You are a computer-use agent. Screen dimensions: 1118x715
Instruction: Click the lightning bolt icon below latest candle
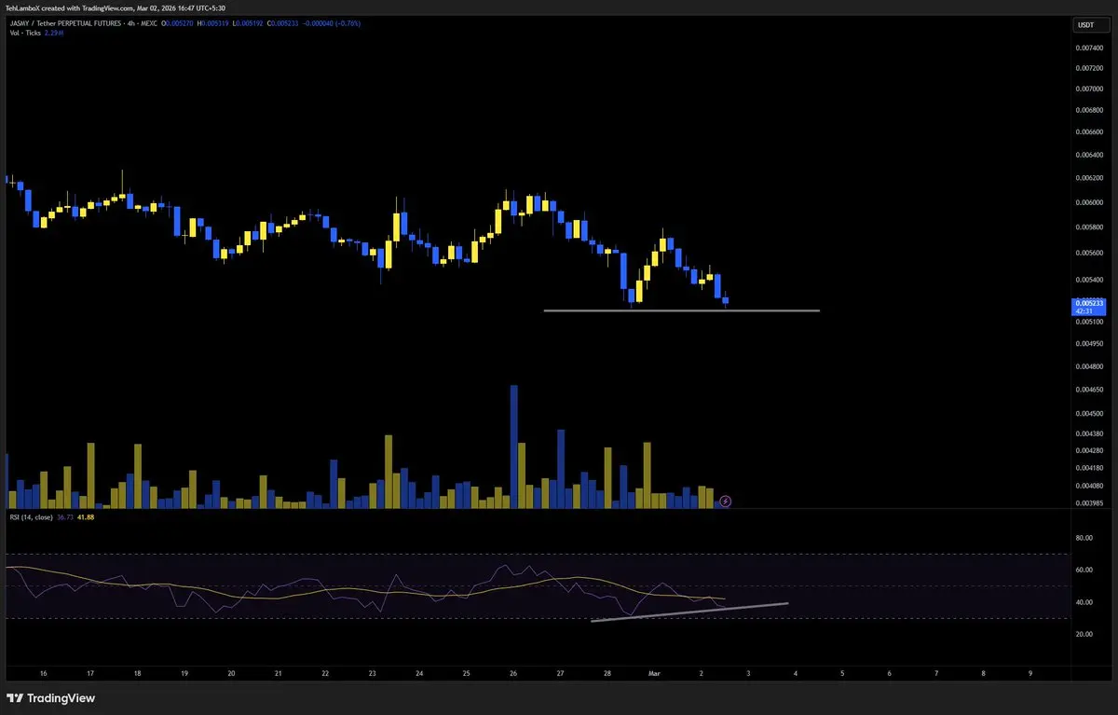(x=726, y=502)
